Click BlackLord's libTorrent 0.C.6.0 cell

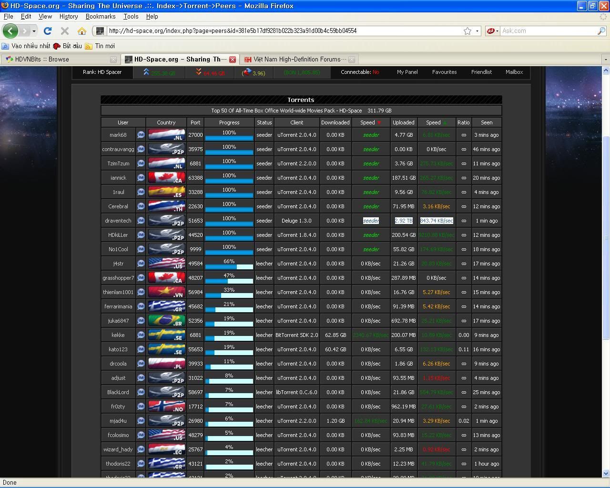point(297,392)
